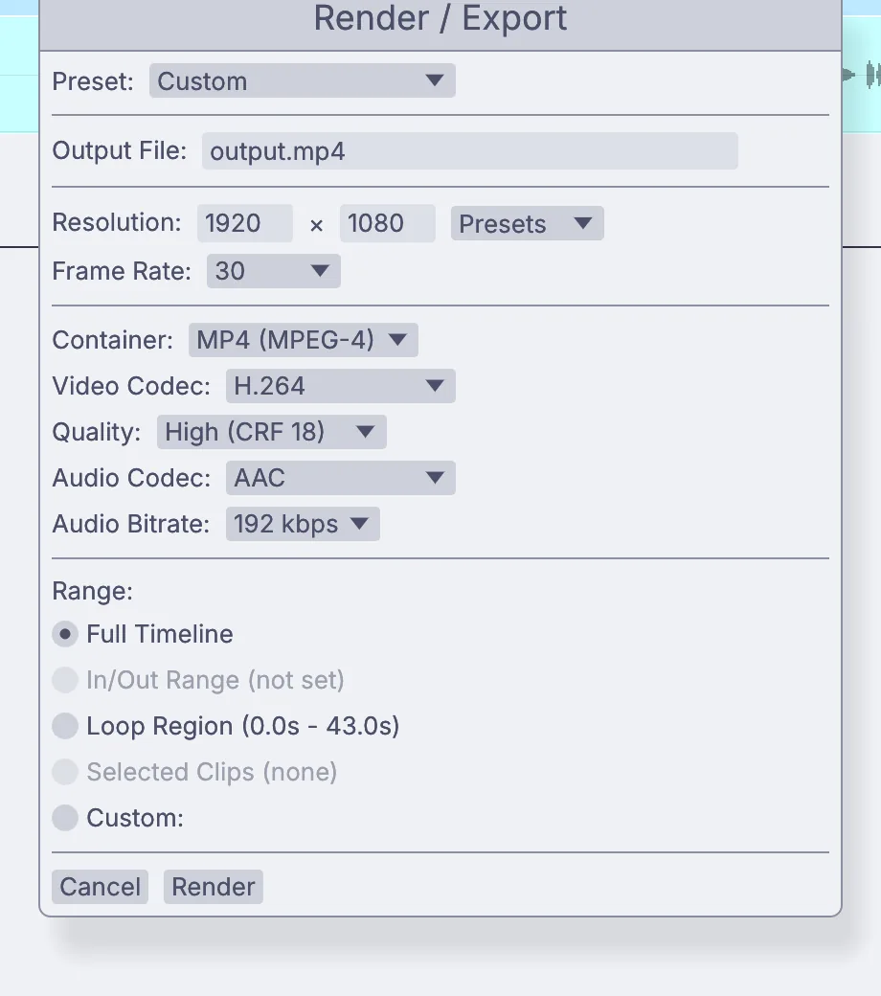Screen dimensions: 881x996
Task: Click the Range: section label
Action: [x=93, y=591]
